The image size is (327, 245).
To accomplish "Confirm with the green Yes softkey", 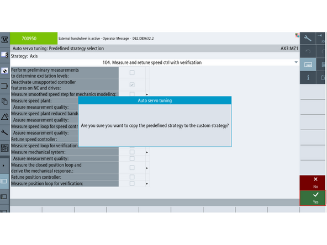I will tap(313, 198).
